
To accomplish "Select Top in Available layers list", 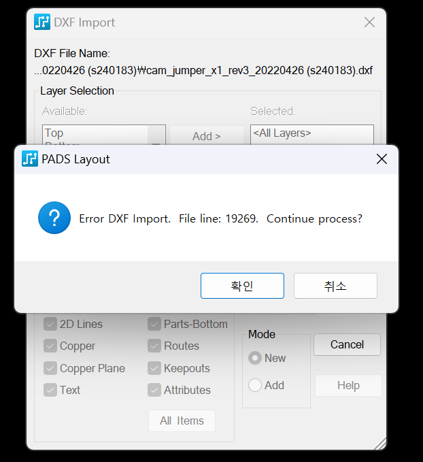I will (54, 133).
